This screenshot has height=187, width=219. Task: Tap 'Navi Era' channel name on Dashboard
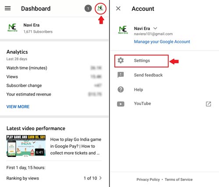tap(32, 25)
